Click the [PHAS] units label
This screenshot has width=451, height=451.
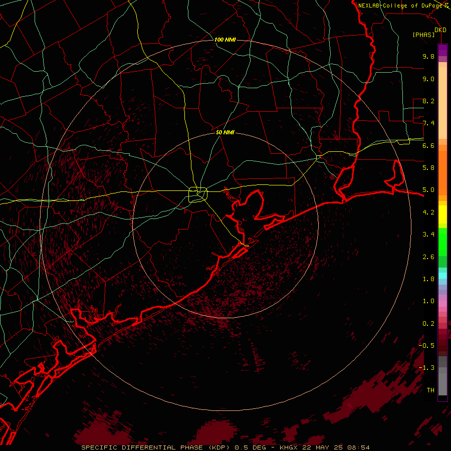click(423, 35)
